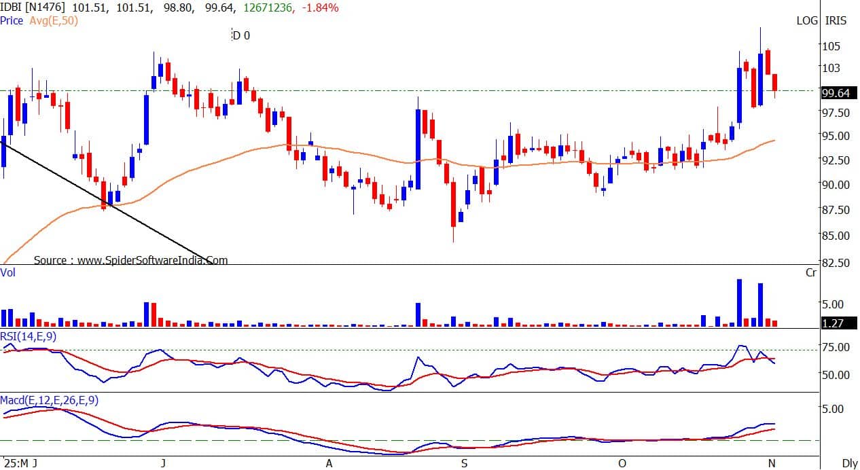Select the Dly timeframe label

pyautogui.click(x=849, y=463)
